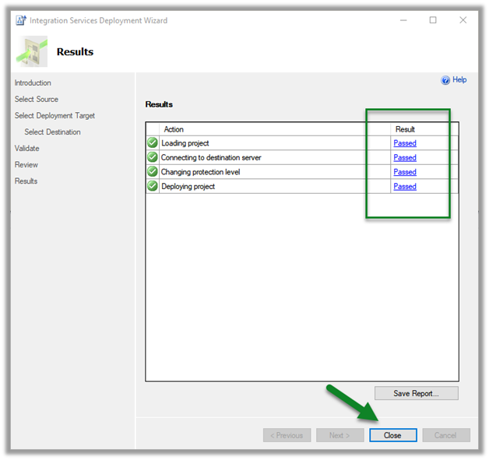Click the success icon for Connecting to destination server
489x460 pixels.
coord(153,157)
